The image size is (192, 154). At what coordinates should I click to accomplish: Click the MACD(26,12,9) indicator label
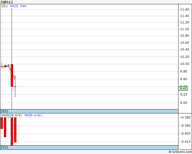click(x=11, y=115)
